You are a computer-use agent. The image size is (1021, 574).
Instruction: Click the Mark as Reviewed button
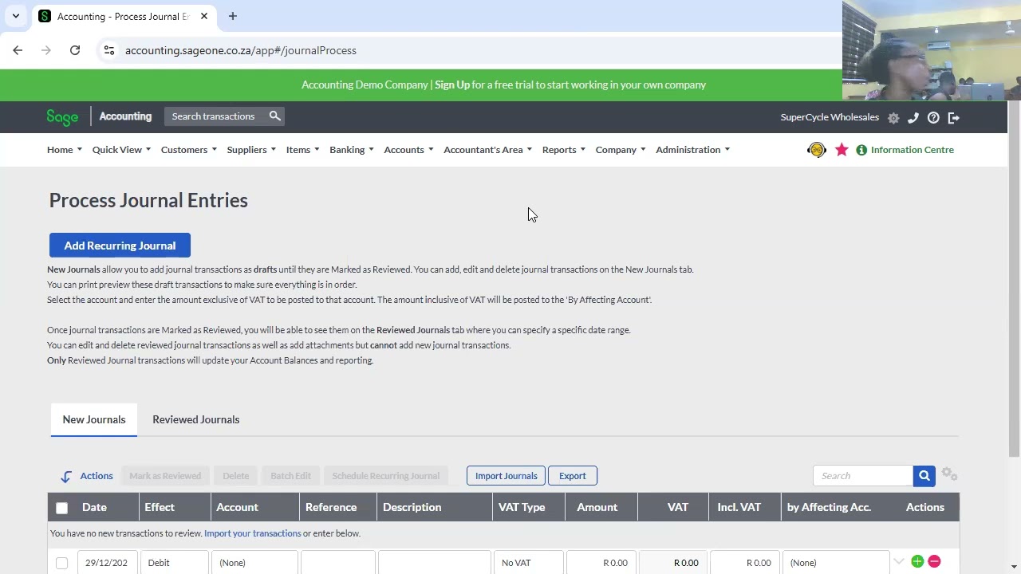click(x=165, y=476)
